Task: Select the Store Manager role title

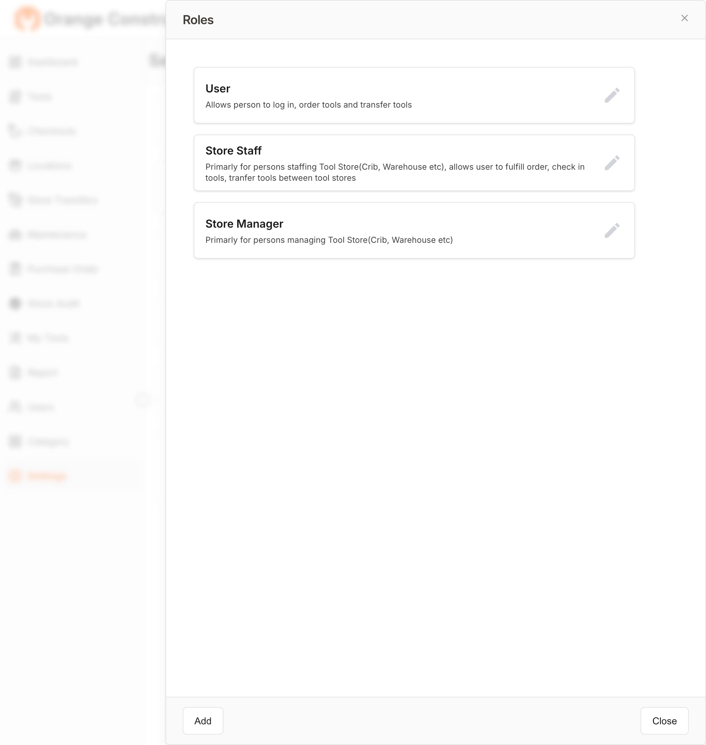Action: pos(244,223)
